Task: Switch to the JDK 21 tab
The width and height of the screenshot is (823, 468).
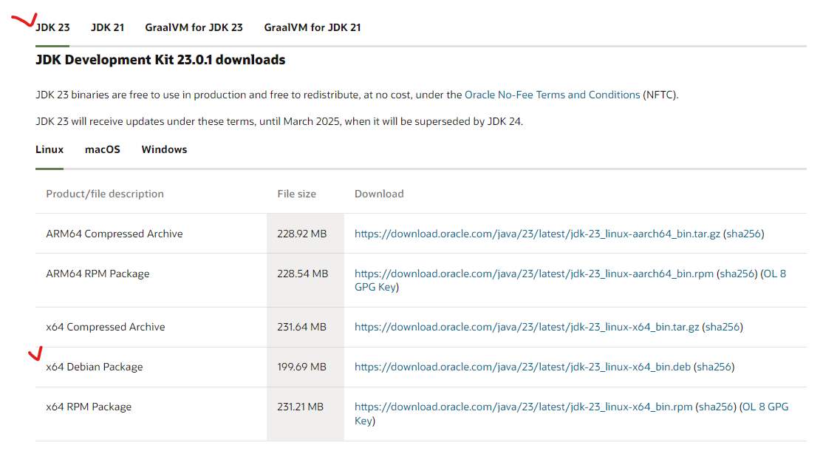Action: point(108,27)
